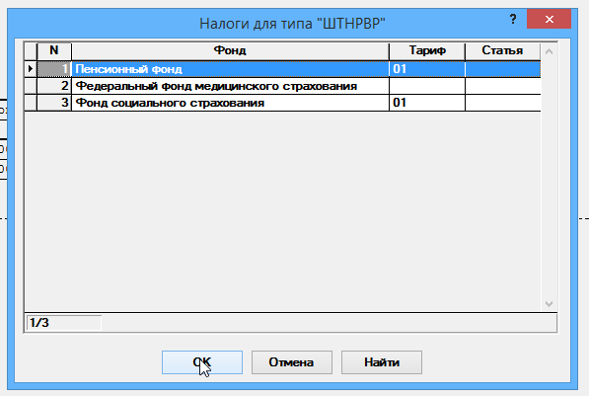The image size is (589, 396).
Task: Click the Фонд column header
Action: point(230,50)
